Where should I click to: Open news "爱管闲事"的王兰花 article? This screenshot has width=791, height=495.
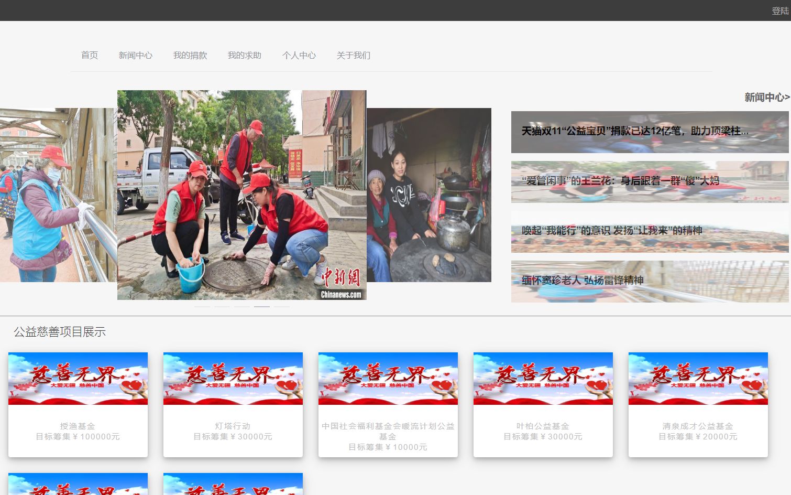tap(650, 181)
